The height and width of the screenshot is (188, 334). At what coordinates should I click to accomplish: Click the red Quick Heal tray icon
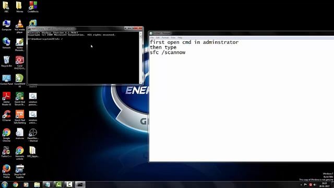tap(311, 184)
